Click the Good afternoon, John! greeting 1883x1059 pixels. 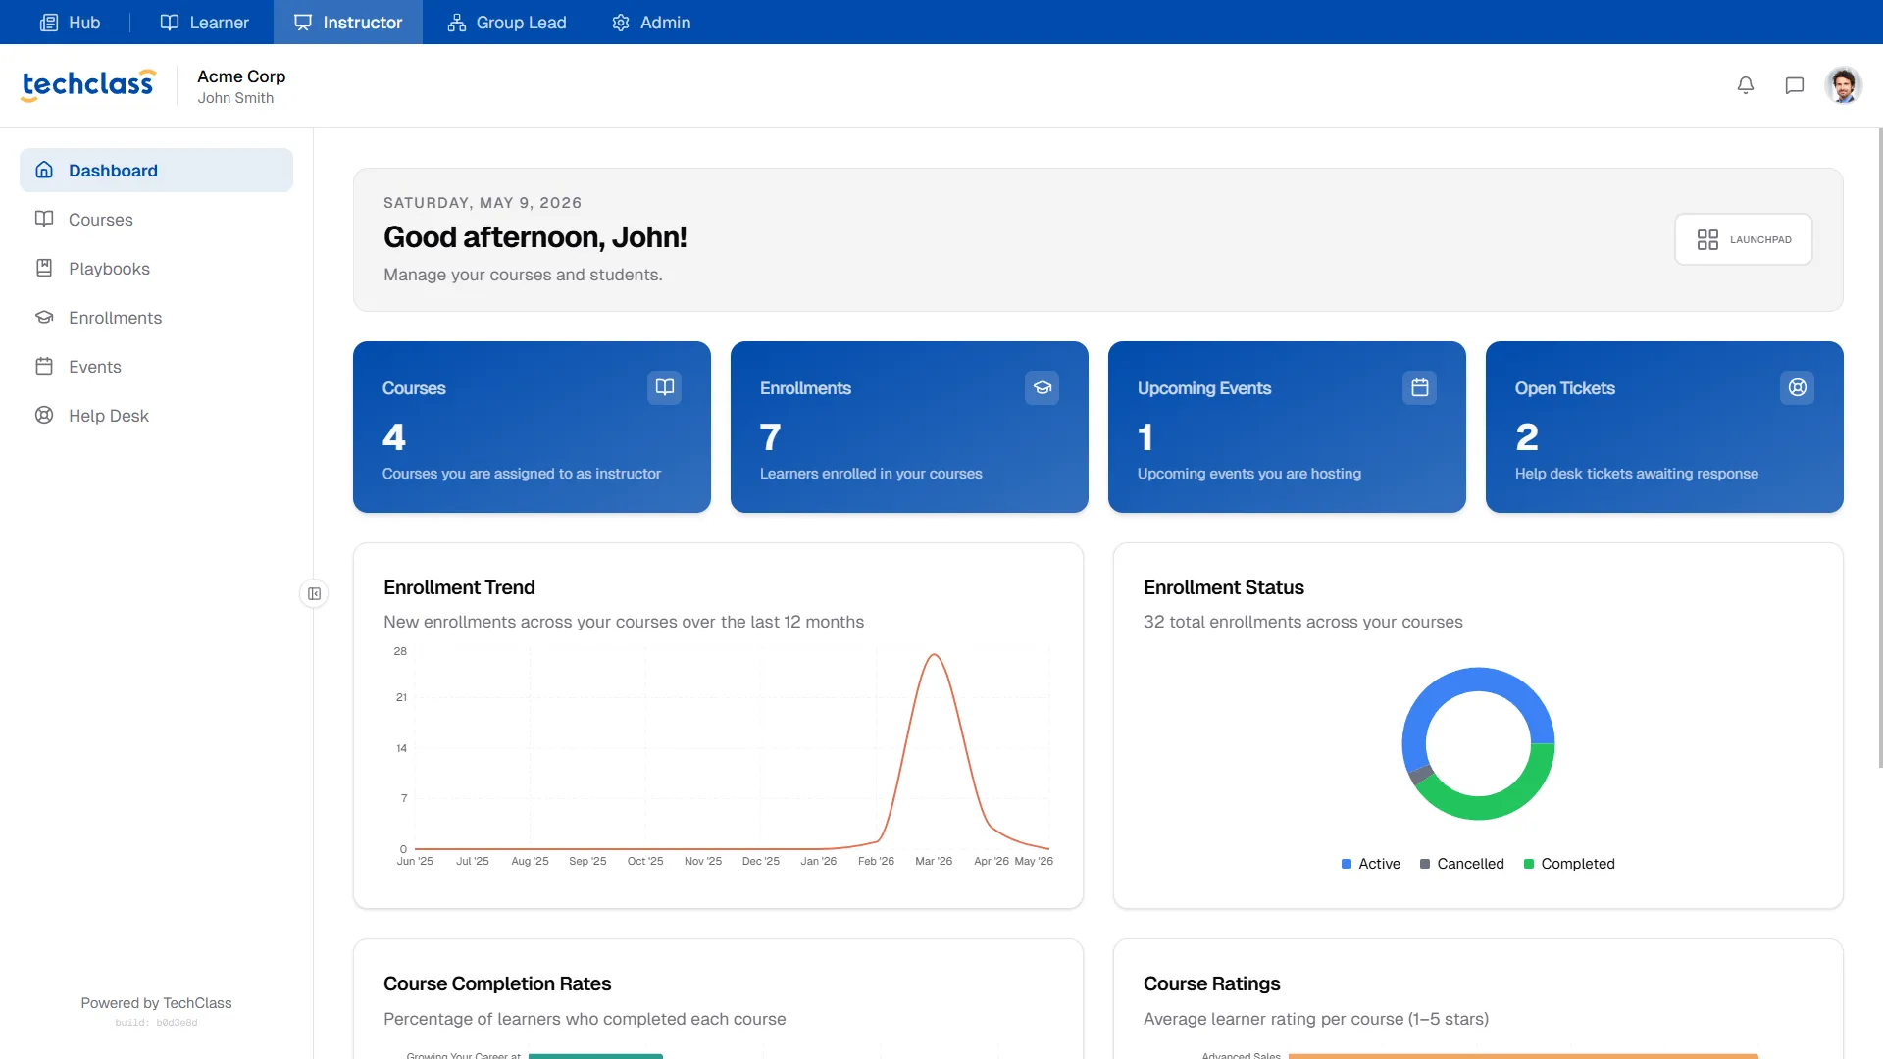pos(534,237)
